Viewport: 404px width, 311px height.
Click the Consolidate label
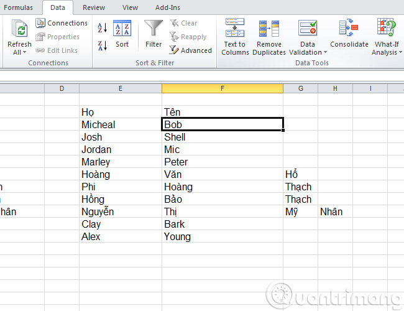[349, 44]
